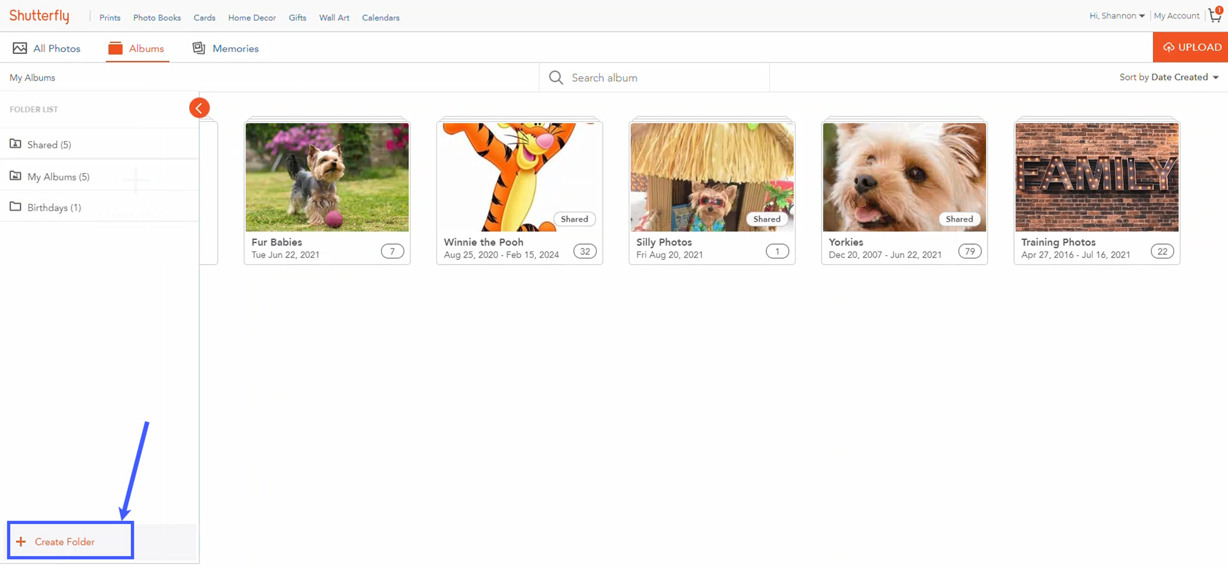The image size is (1228, 567).
Task: Click the plus icon beside Create Folder
Action: (x=21, y=541)
